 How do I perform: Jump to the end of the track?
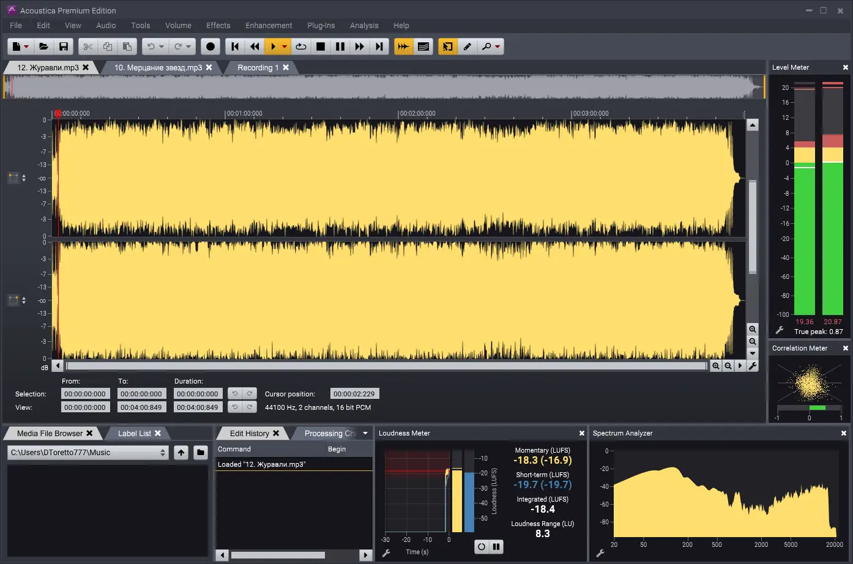coord(379,46)
